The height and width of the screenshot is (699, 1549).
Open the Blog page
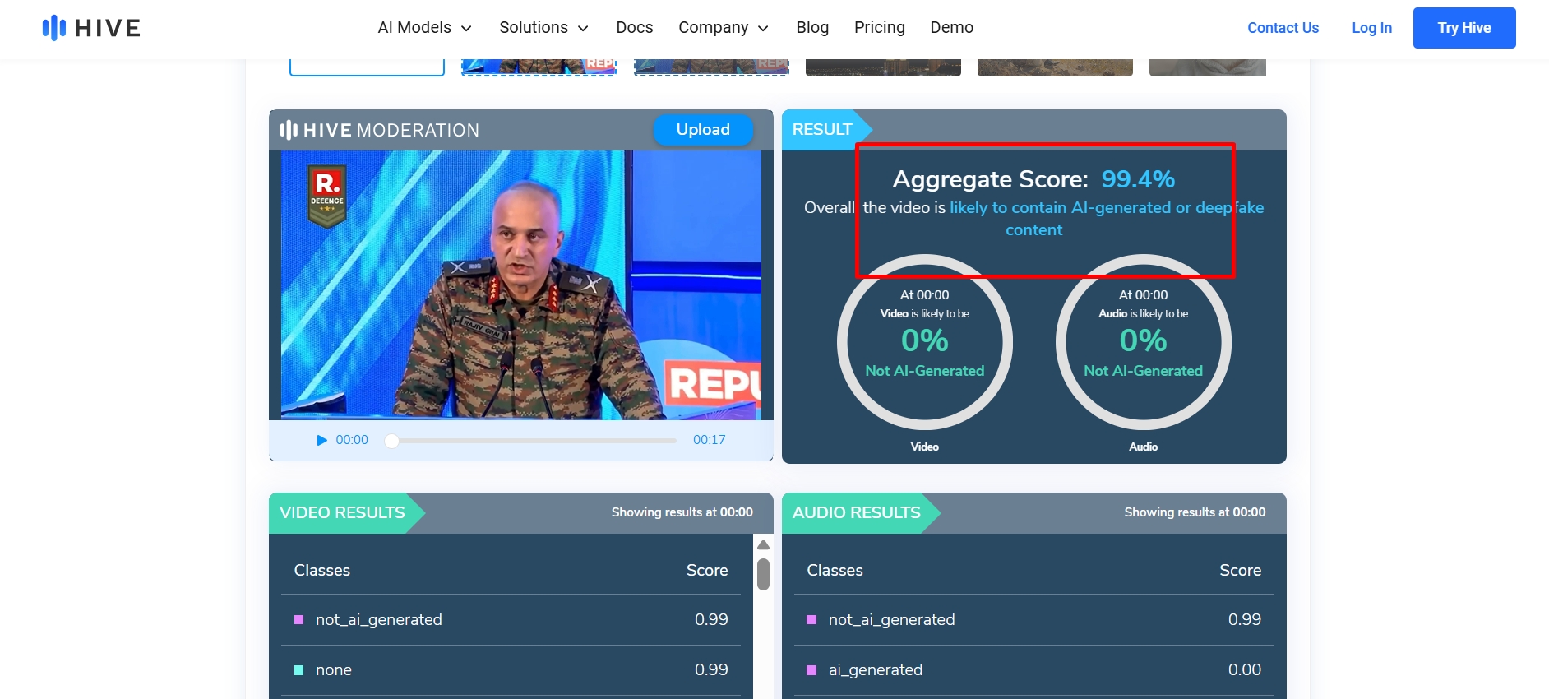coord(812,28)
